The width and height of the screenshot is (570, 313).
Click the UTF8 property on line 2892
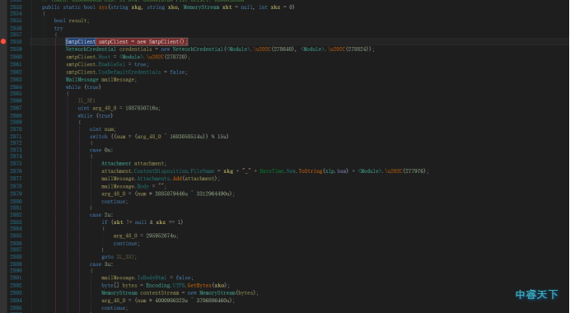point(179,285)
